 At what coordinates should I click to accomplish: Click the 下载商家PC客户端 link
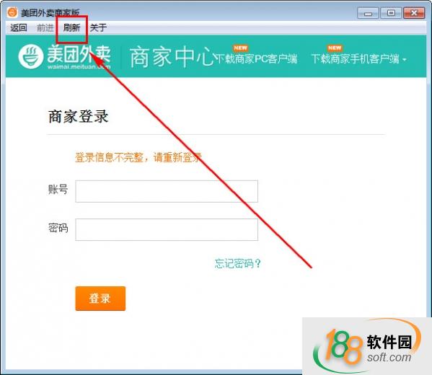point(256,58)
